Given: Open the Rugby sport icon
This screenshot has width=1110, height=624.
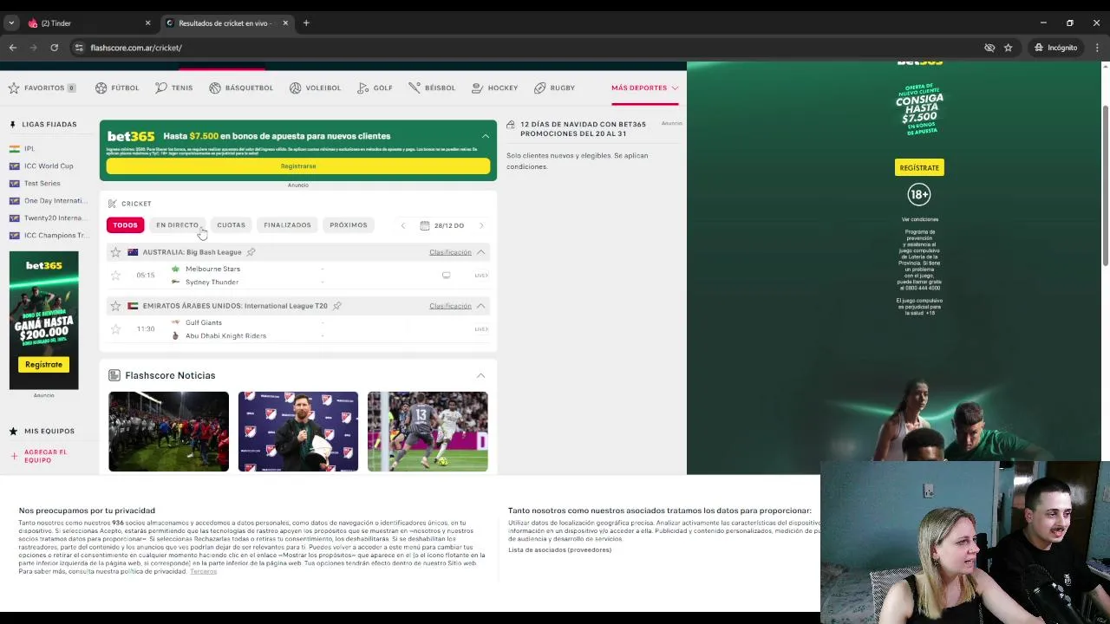Looking at the screenshot, I should coord(540,88).
